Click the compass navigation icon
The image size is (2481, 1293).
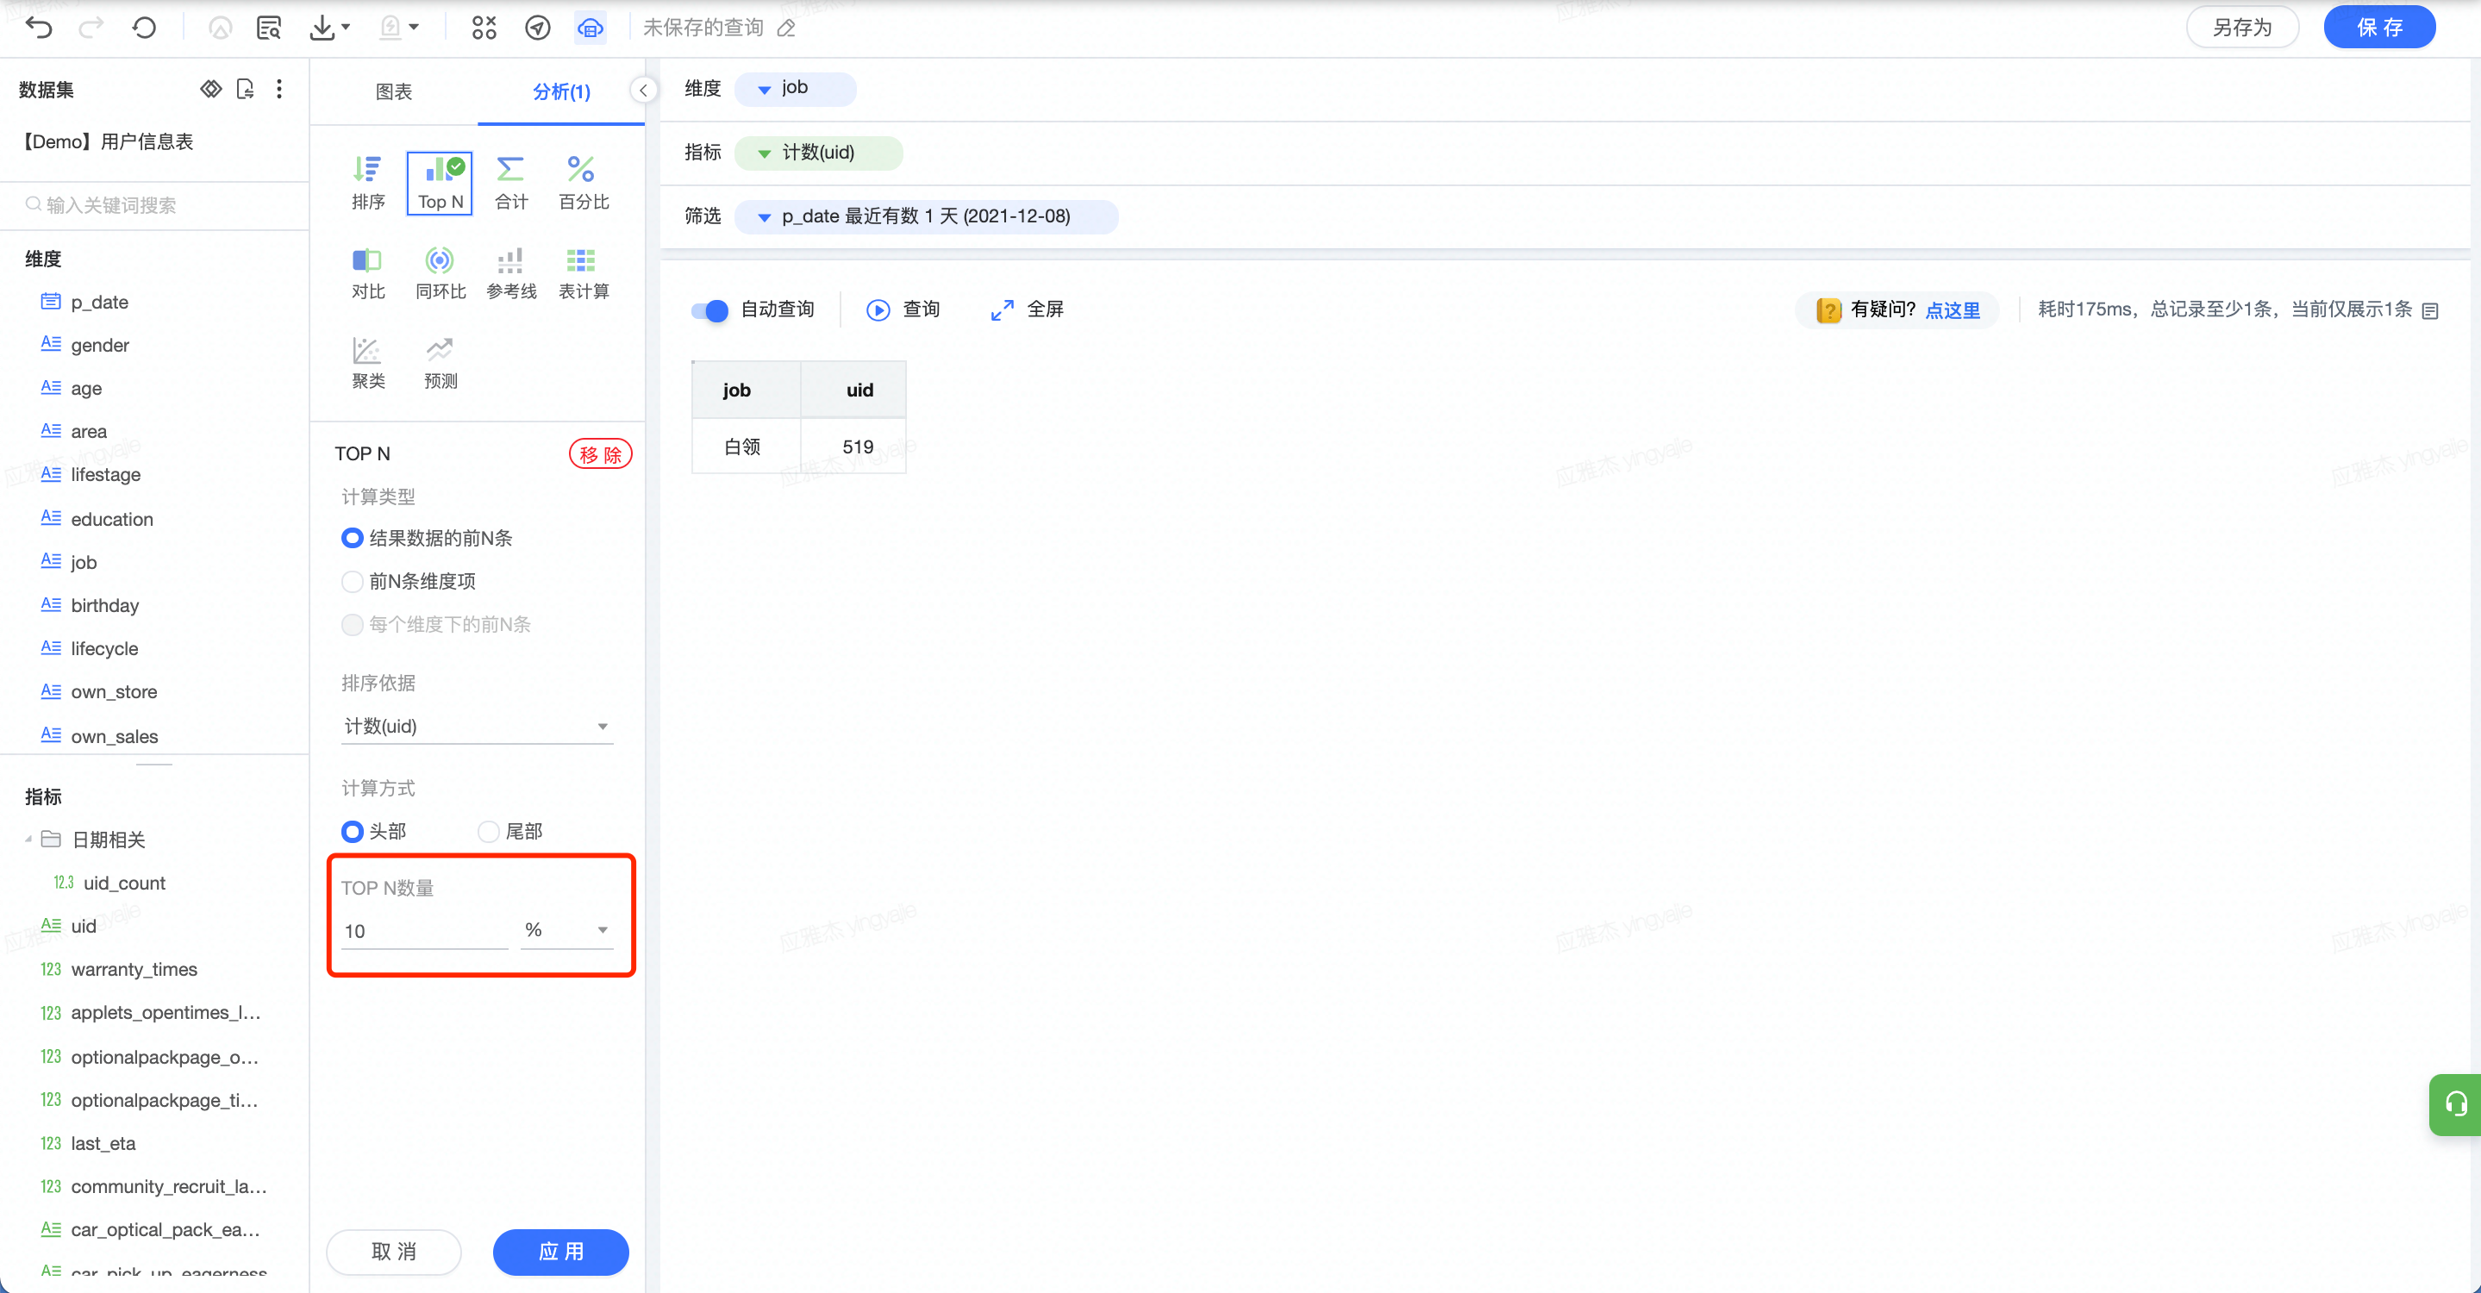[x=537, y=27]
